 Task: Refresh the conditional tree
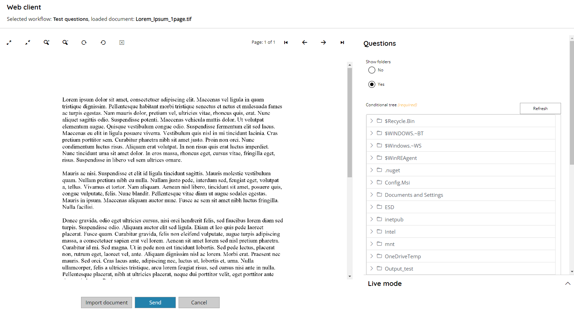point(540,108)
